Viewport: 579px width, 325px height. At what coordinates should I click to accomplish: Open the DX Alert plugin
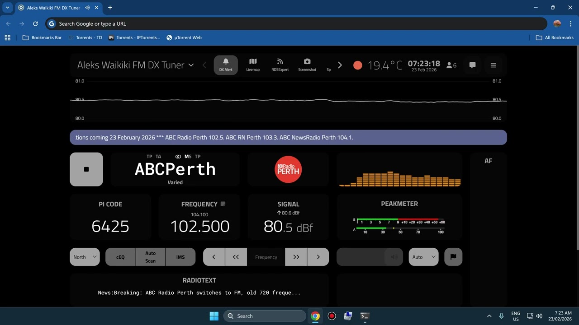point(226,65)
